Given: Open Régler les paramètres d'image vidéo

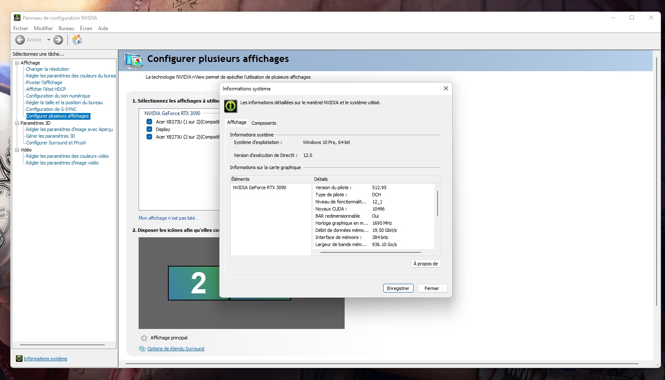Looking at the screenshot, I should (x=62, y=163).
